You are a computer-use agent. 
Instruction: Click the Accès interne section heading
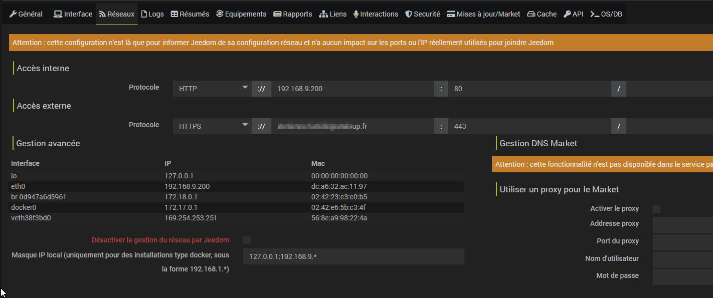43,68
